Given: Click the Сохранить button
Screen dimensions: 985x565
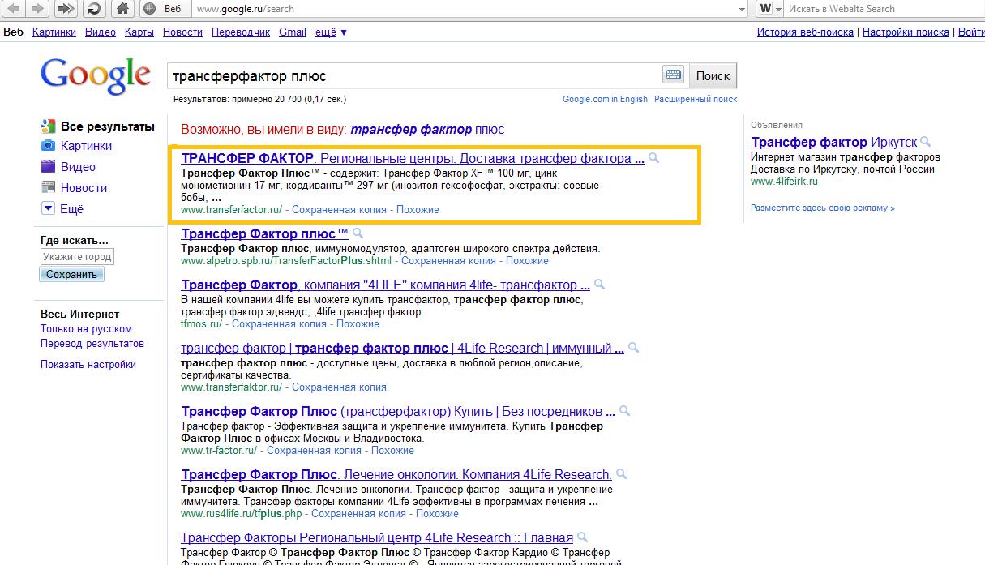Looking at the screenshot, I should (71, 275).
